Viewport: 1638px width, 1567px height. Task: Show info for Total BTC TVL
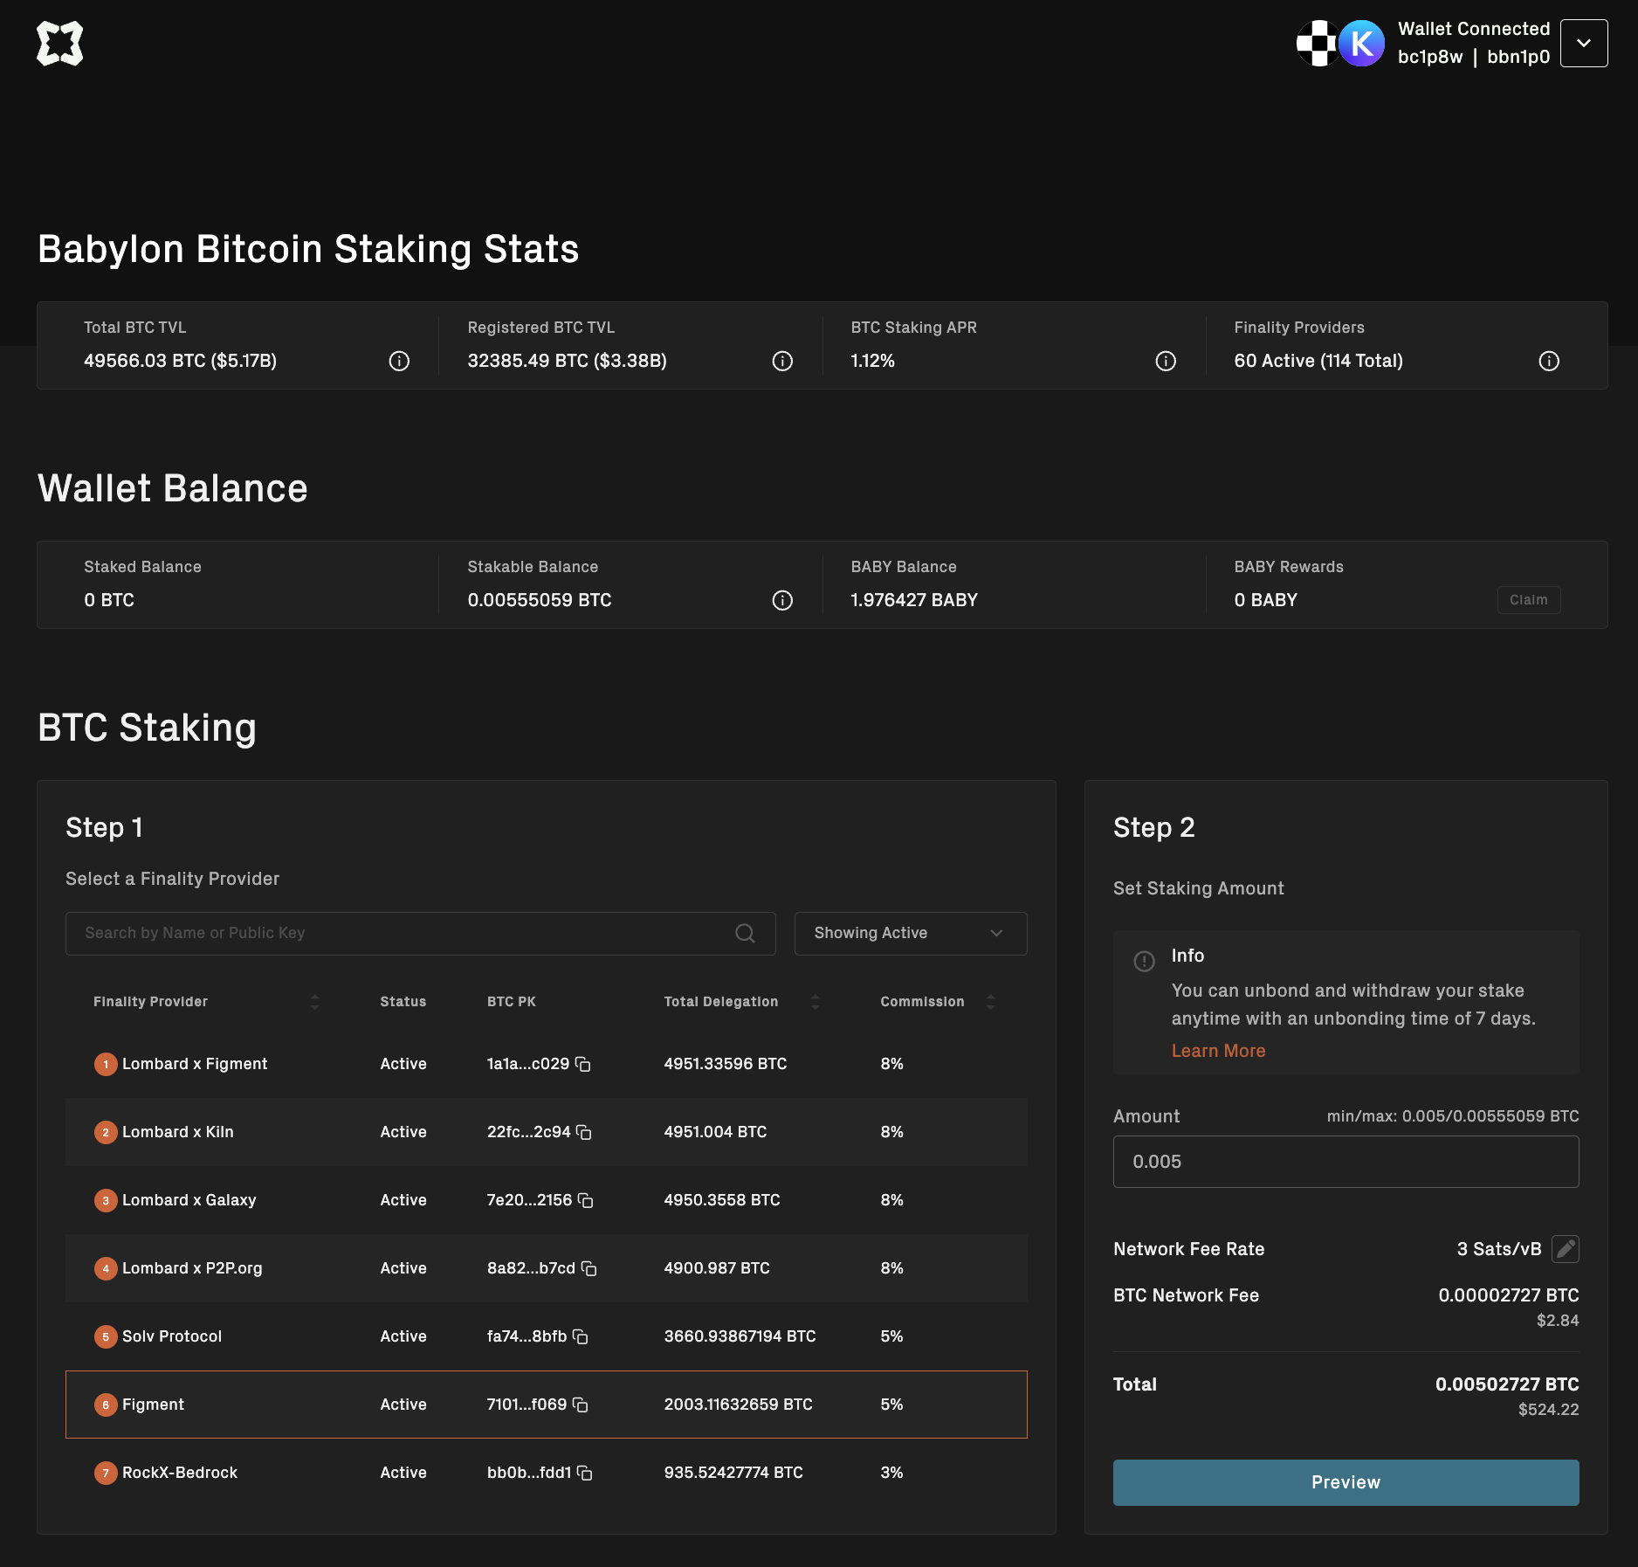[x=399, y=361]
